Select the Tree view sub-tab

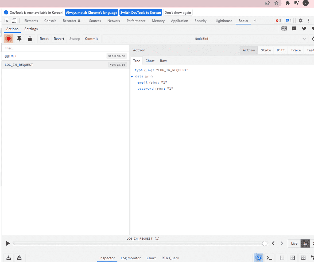(x=137, y=61)
